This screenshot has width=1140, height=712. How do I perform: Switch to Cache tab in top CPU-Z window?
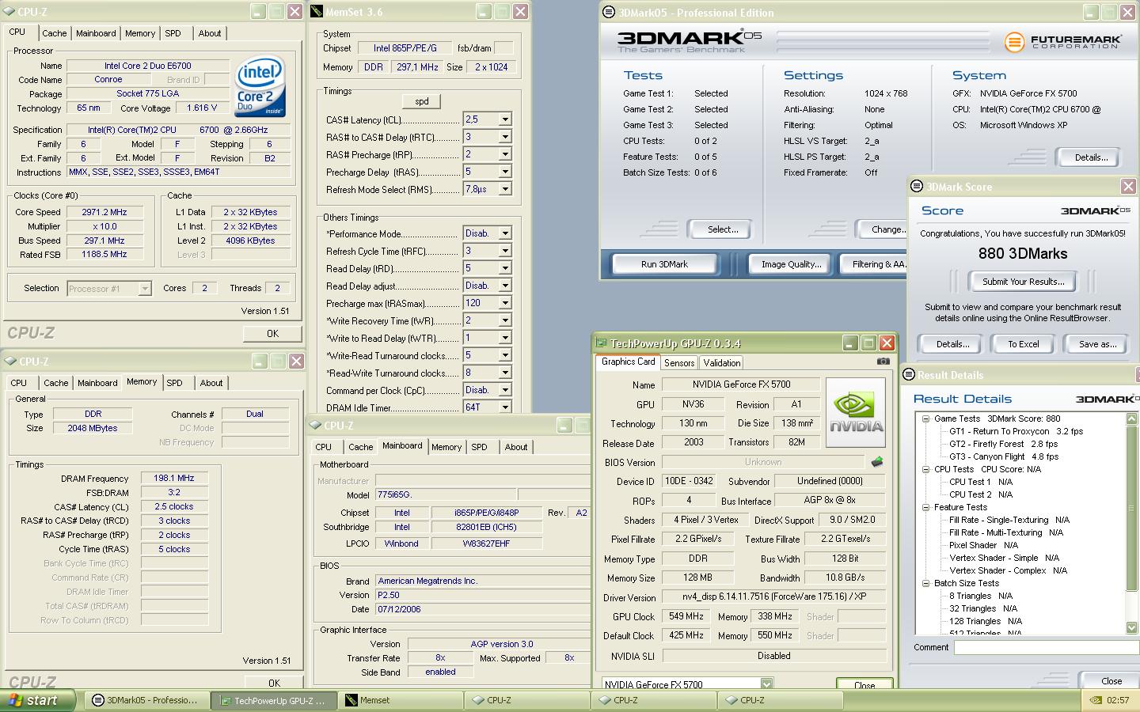point(55,33)
